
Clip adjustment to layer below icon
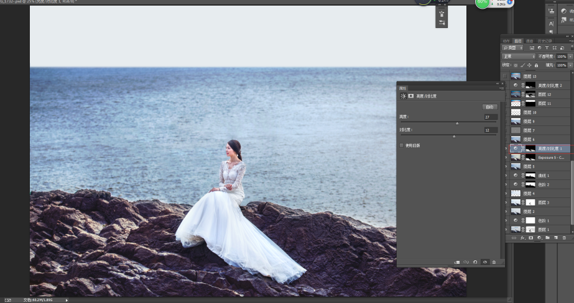coord(457,262)
